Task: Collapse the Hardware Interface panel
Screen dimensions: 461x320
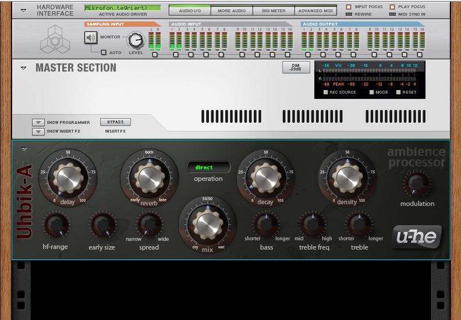Action: point(23,10)
